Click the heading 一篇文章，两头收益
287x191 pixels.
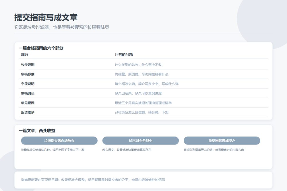click(37, 130)
